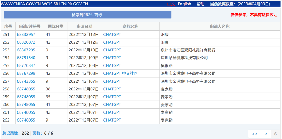Click the 页数: 6 / 6 indicator
This screenshot has height=139, width=282.
(43, 133)
